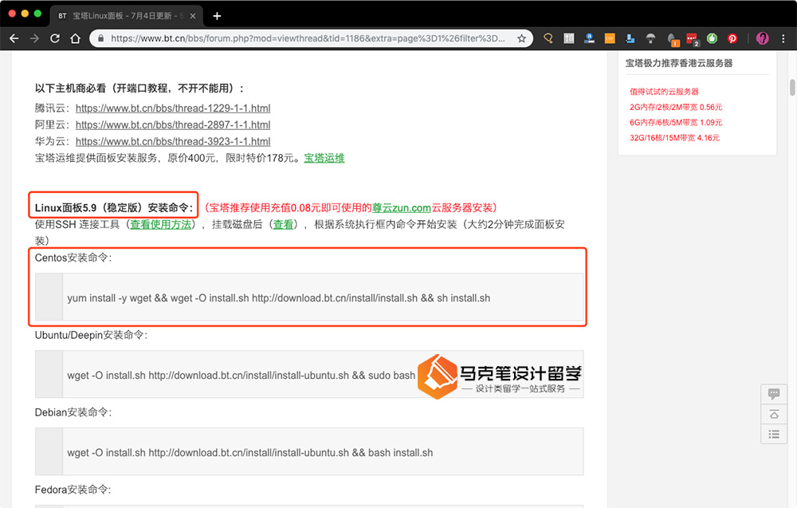Open the Huawei Cloud thread-3923 link
797x508 pixels.
[x=173, y=141]
